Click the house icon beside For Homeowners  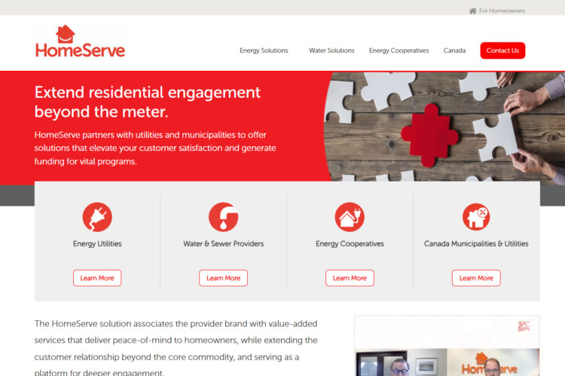point(472,11)
